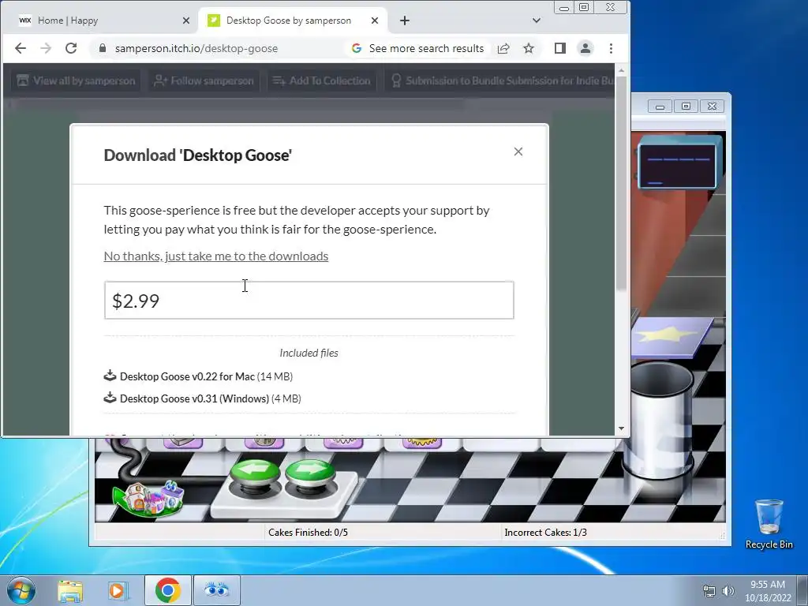
Task: Click the address bar URL
Action: click(x=196, y=48)
